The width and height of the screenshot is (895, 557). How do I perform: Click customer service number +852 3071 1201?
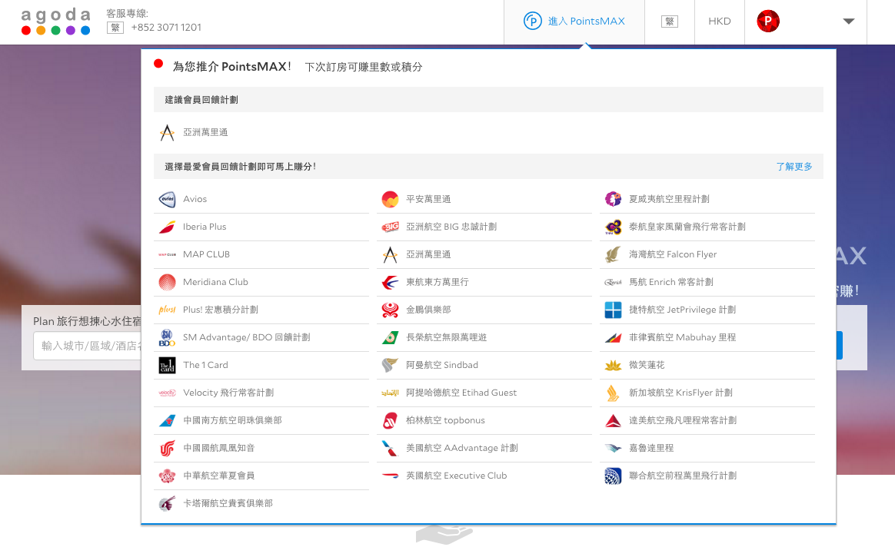[166, 28]
